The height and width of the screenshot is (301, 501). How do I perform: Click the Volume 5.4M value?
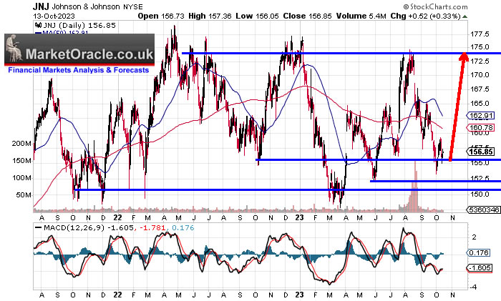point(361,16)
